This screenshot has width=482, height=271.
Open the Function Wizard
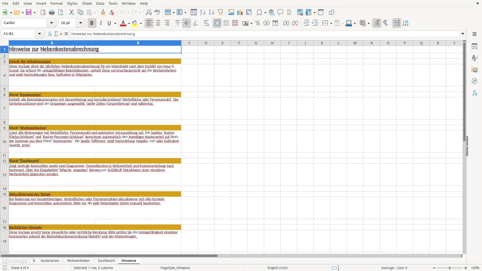pyautogui.click(x=50, y=34)
